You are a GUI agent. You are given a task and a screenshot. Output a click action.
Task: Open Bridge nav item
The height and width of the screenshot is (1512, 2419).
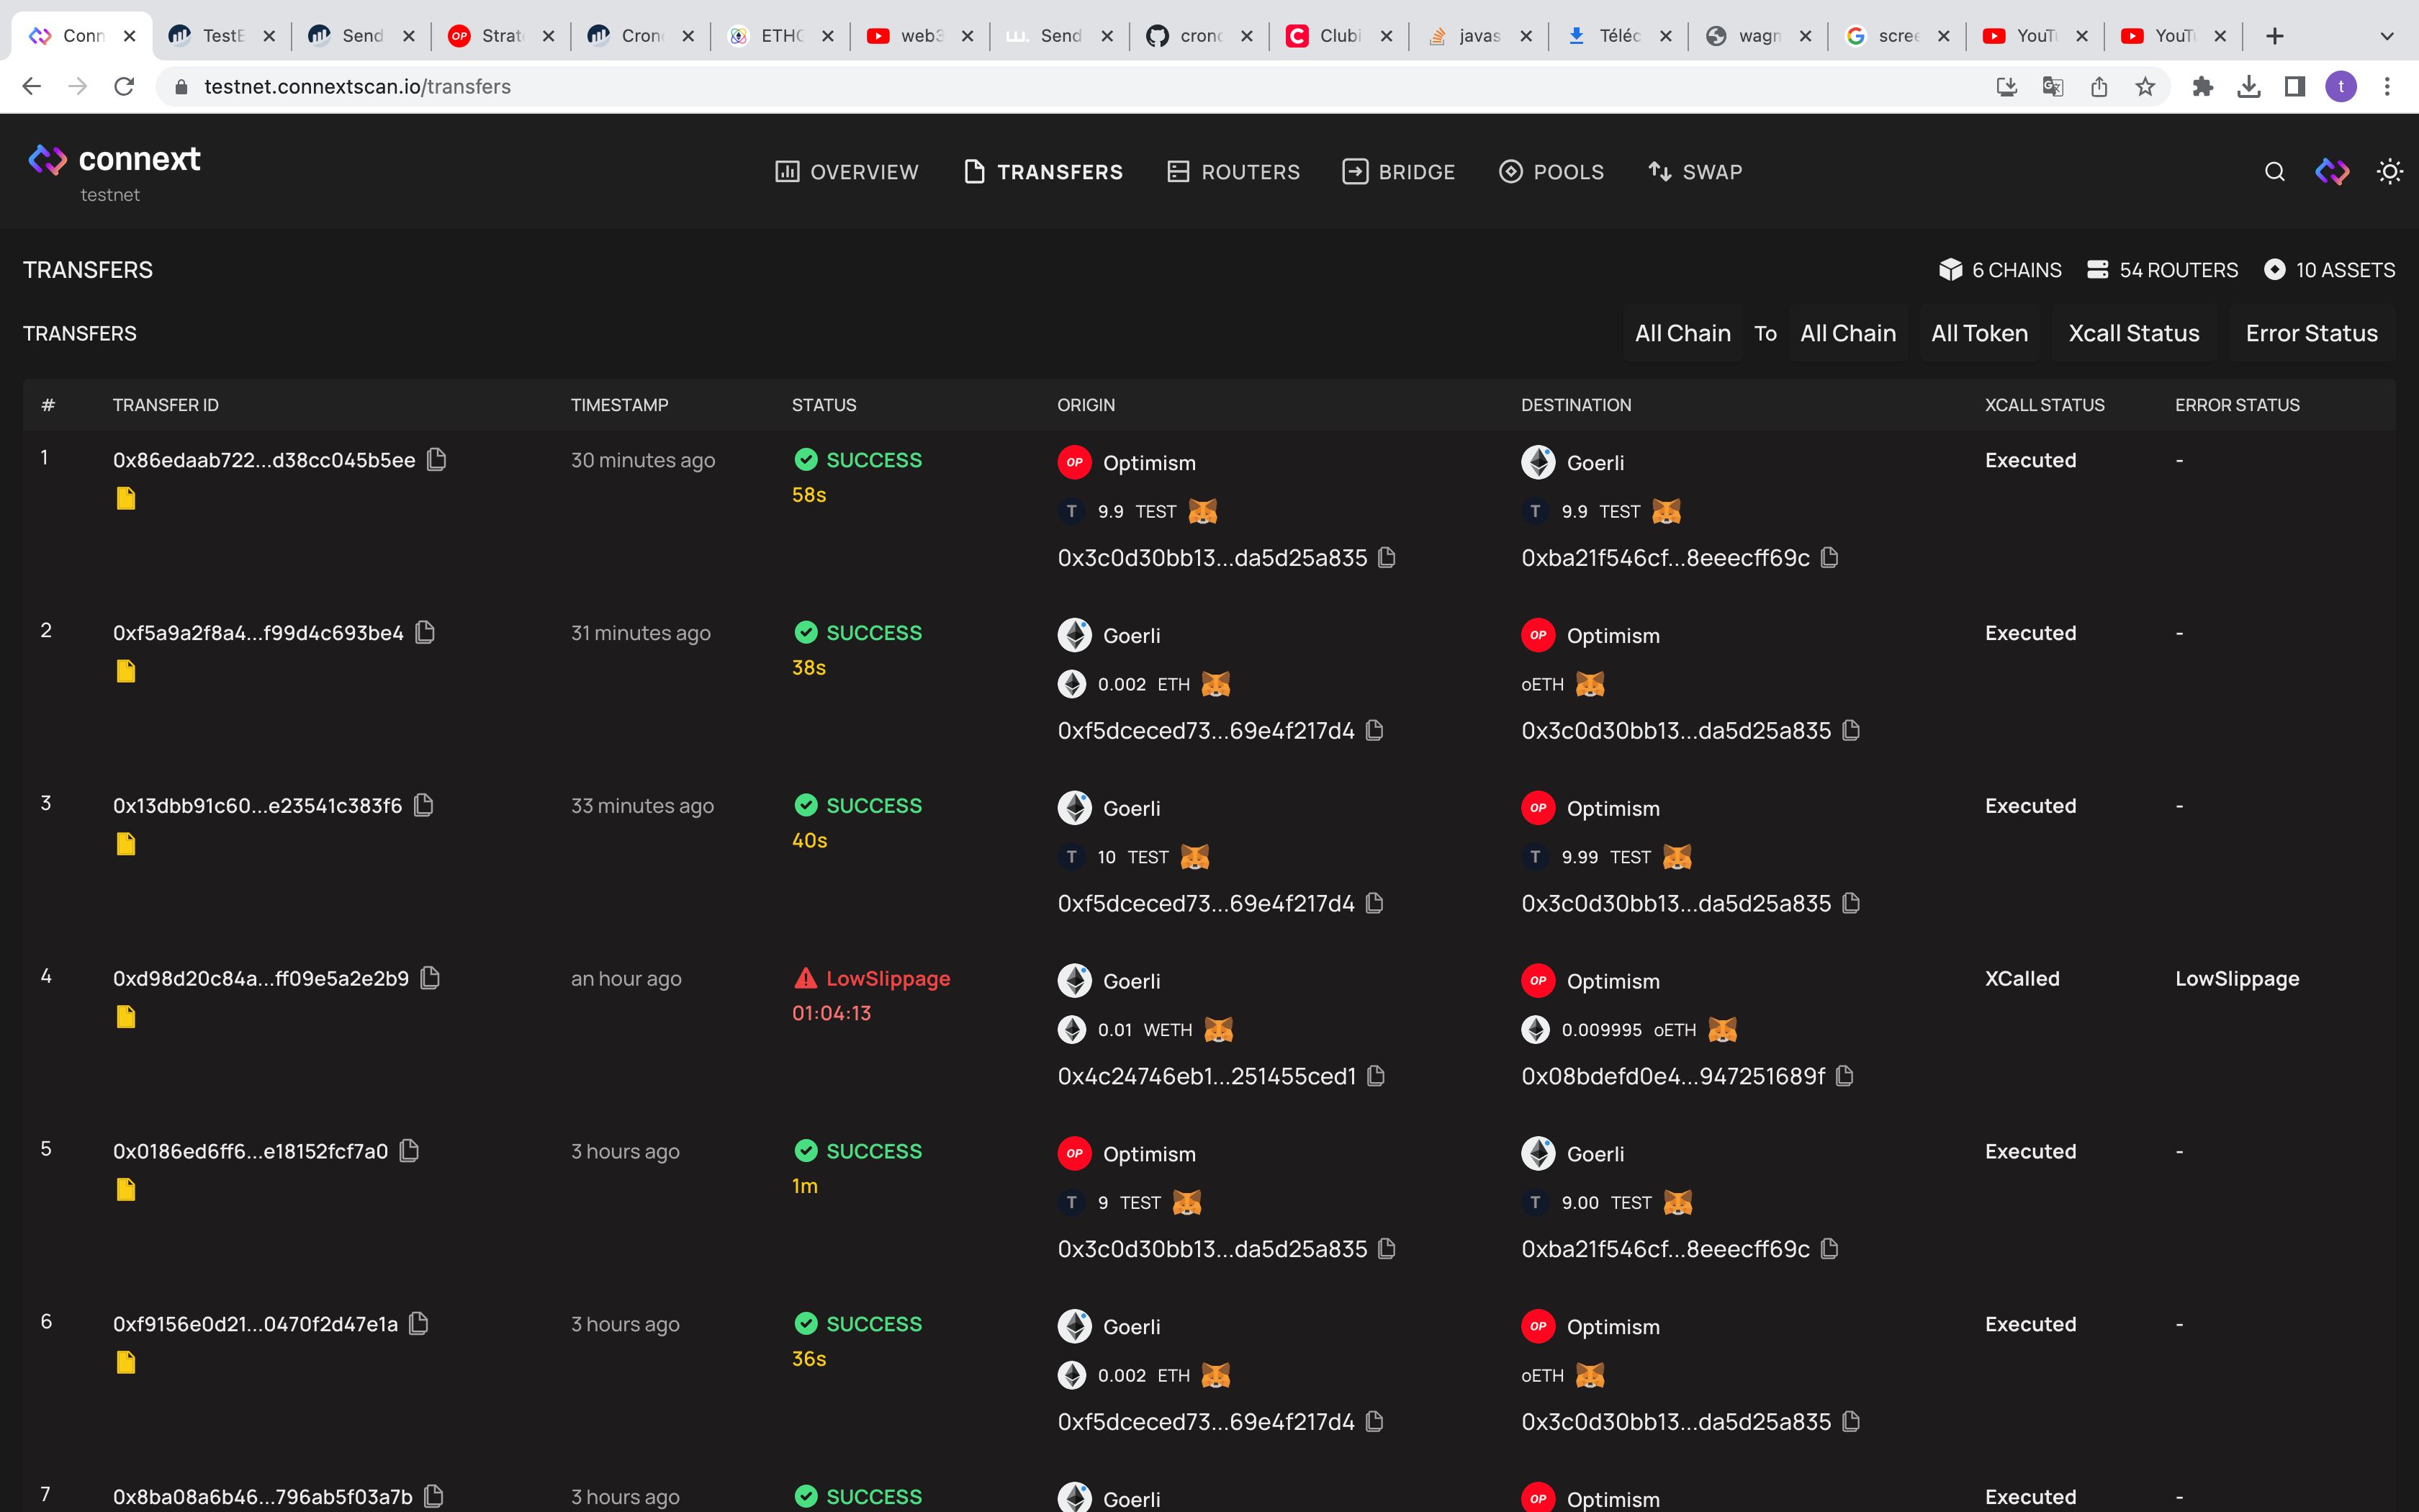tap(1398, 172)
